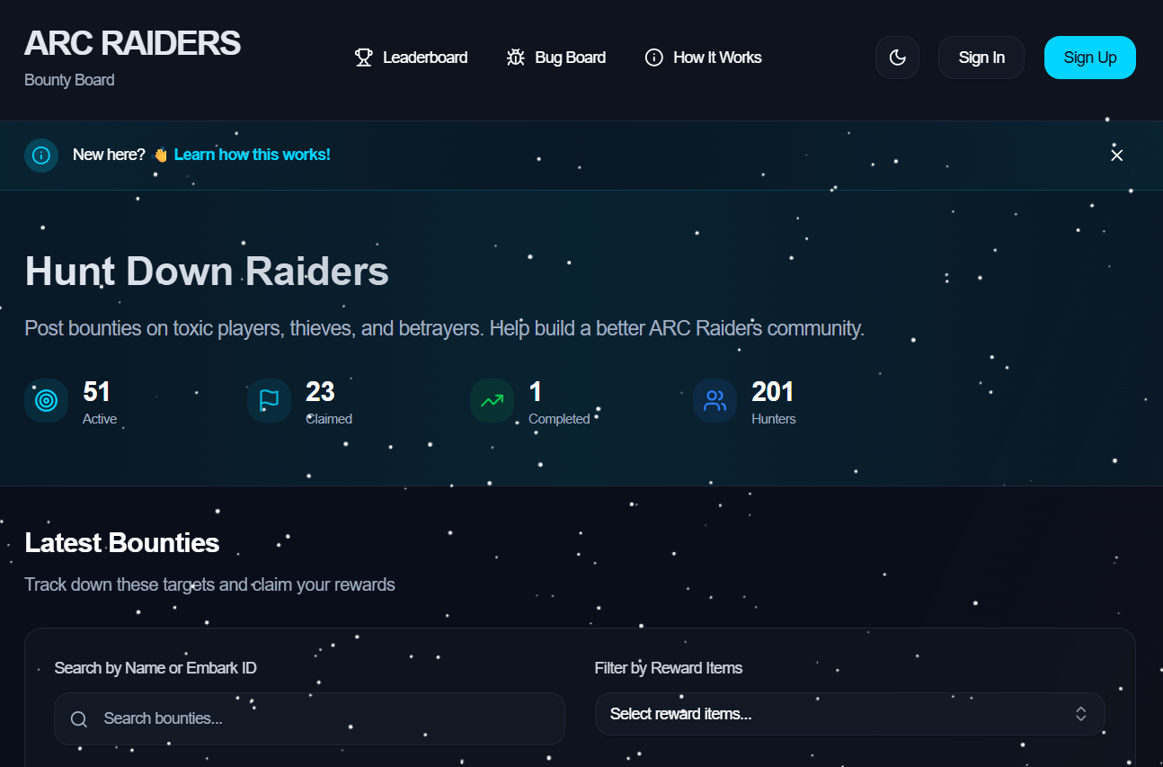Click the '1' Completed count
1163x767 pixels.
[536, 392]
